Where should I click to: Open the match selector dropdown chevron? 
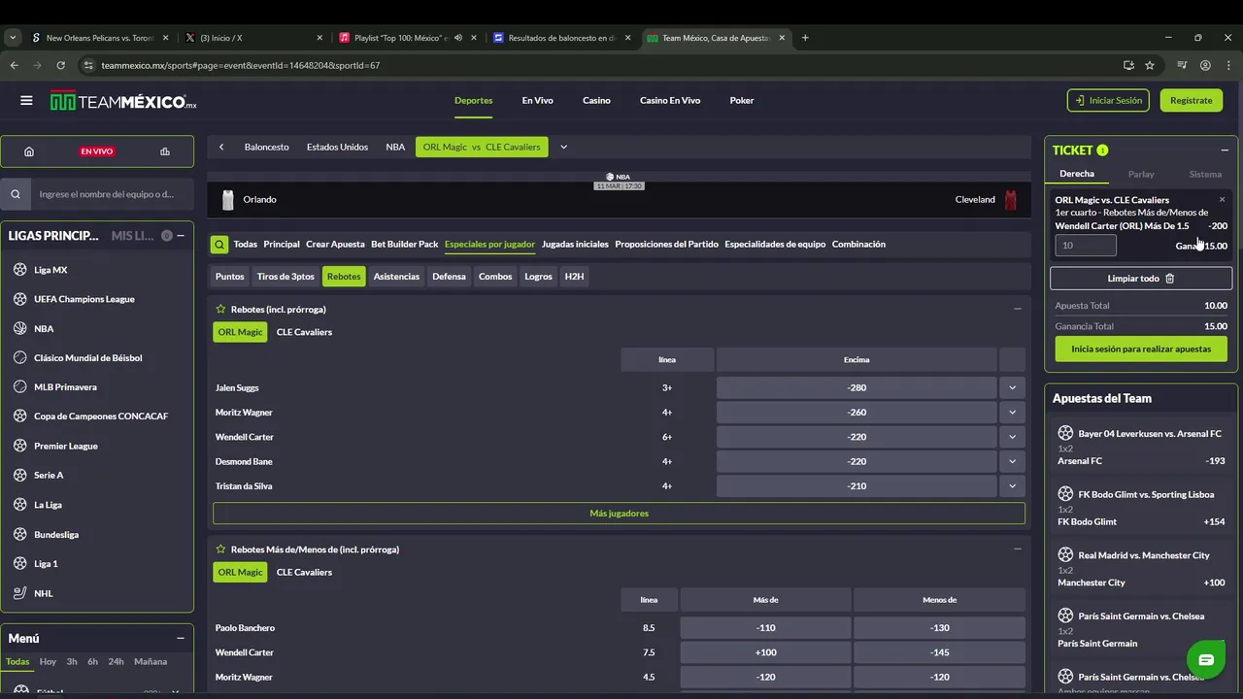(x=563, y=148)
